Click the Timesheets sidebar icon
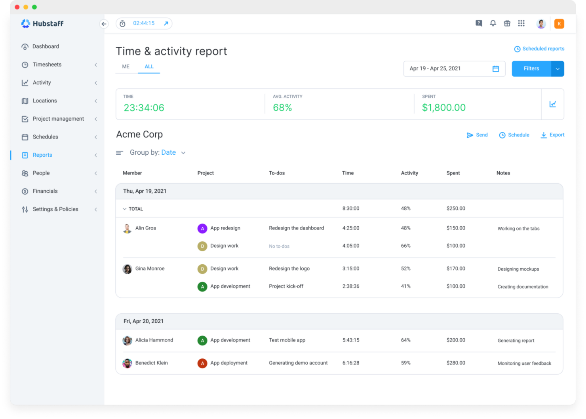The width and height of the screenshot is (586, 419). point(25,64)
